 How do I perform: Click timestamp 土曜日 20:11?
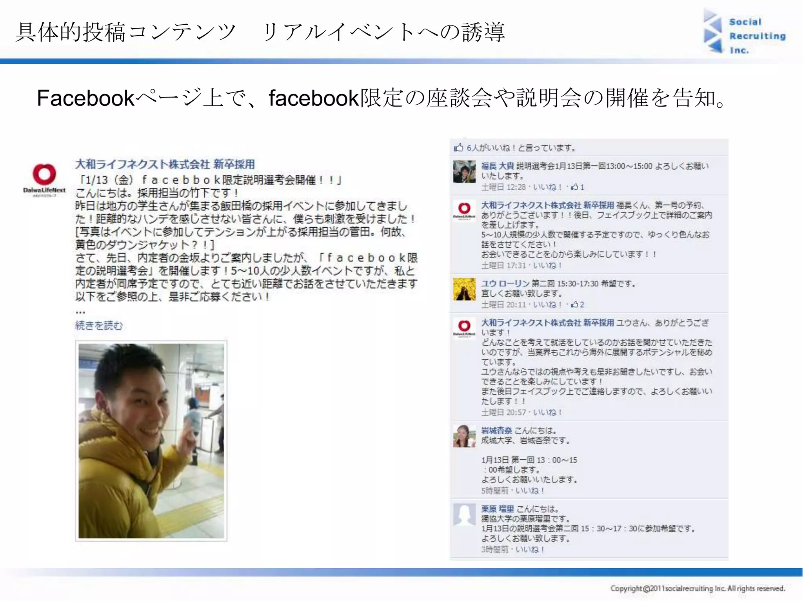[x=503, y=305]
